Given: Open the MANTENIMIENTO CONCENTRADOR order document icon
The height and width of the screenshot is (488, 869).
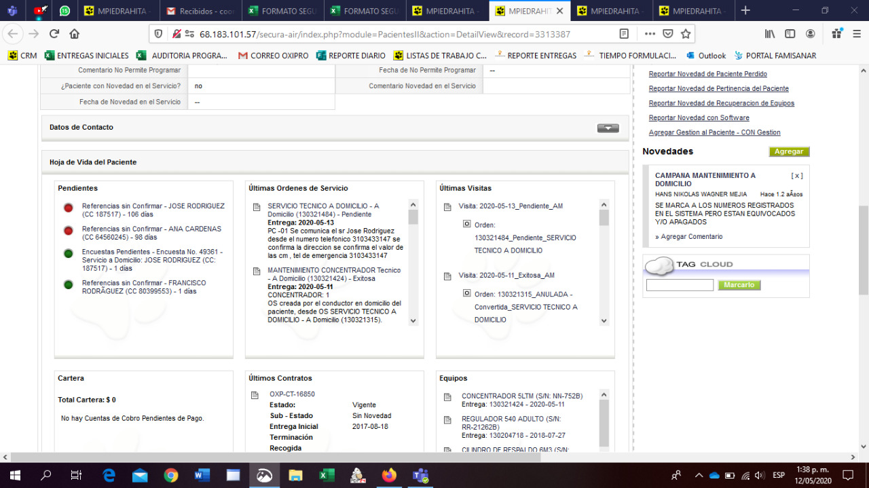Looking at the screenshot, I should (x=257, y=271).
